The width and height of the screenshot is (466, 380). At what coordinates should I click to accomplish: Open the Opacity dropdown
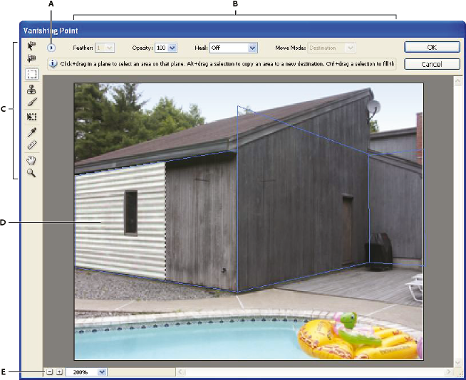(172, 48)
